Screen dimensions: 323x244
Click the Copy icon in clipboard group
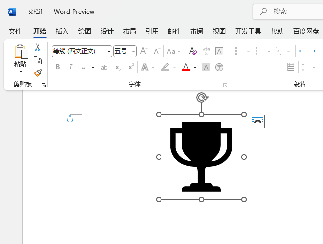pos(38,60)
